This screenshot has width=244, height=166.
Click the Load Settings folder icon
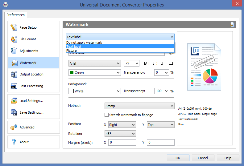point(14,101)
